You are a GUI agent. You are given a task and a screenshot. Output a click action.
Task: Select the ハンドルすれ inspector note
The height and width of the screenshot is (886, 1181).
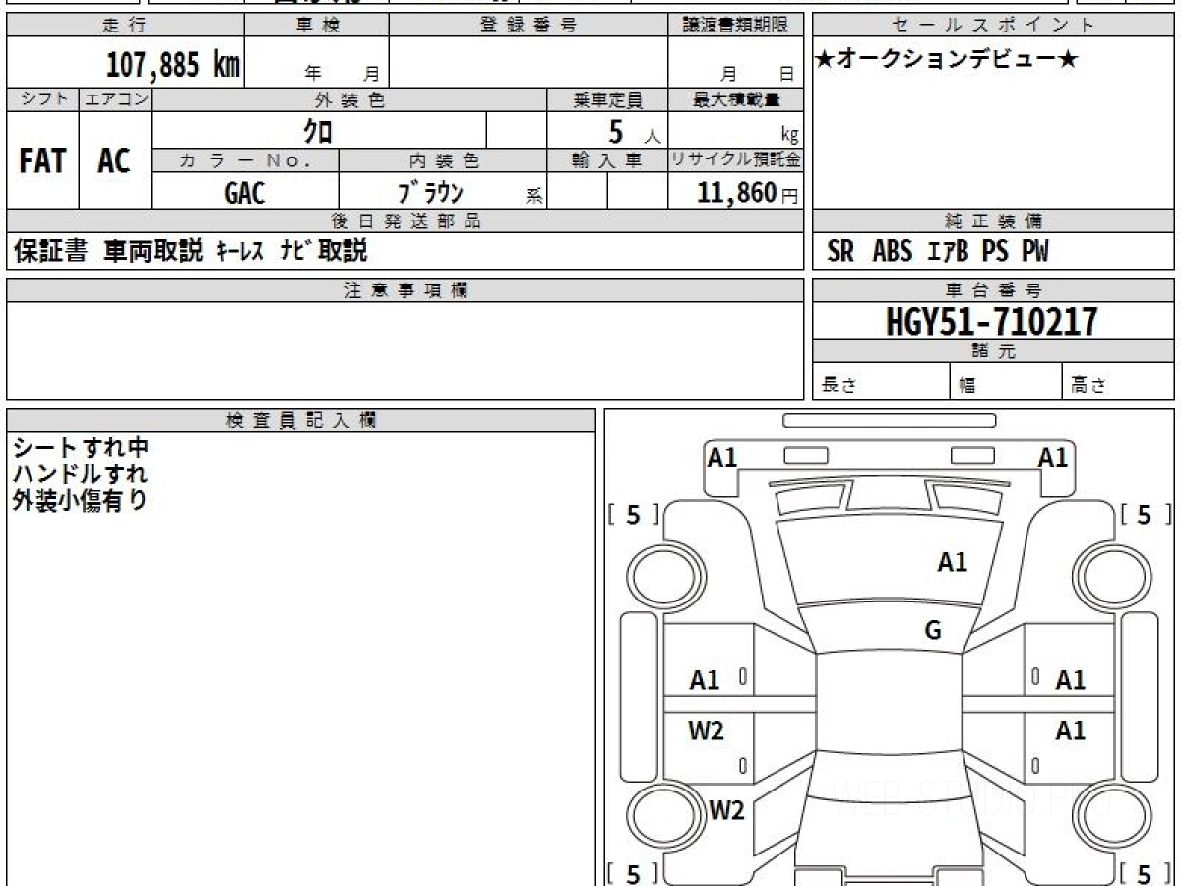(x=81, y=474)
